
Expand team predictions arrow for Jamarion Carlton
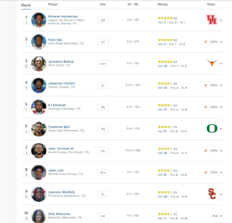pos(221,85)
